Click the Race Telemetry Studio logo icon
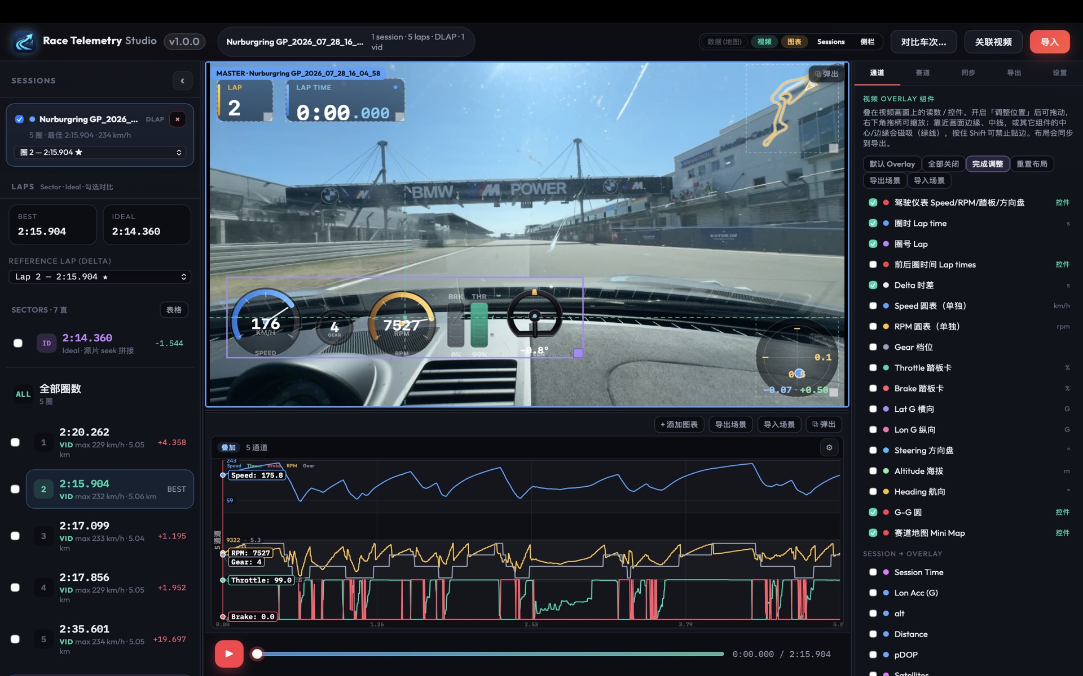This screenshot has height=676, width=1083. (24, 41)
